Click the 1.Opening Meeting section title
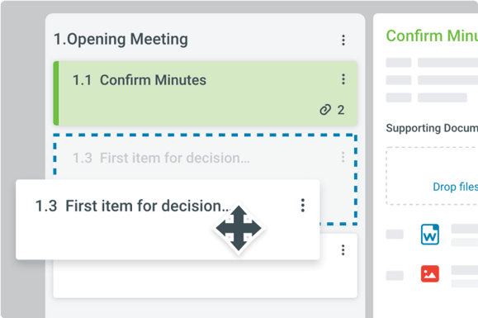 (121, 40)
